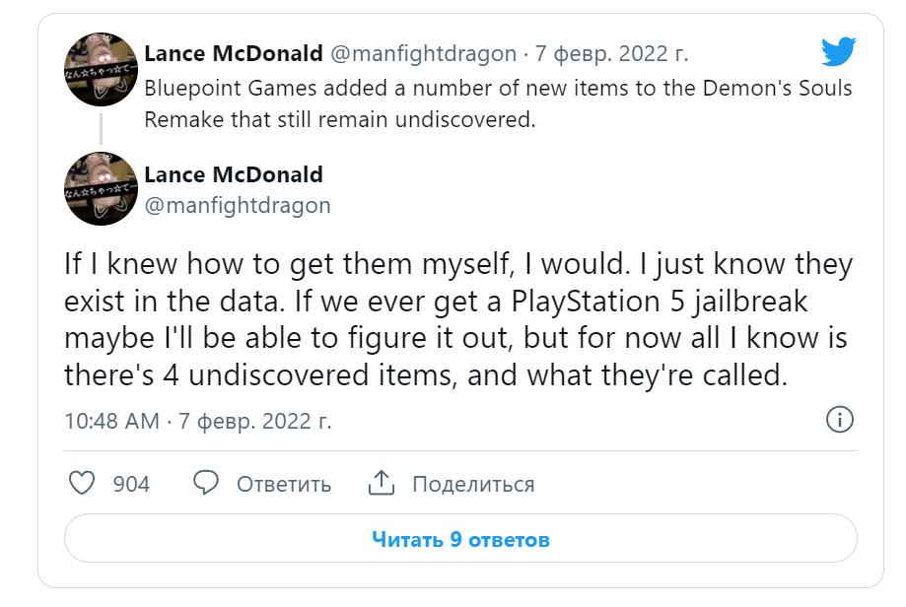Open the 904 likes count

[x=131, y=485]
